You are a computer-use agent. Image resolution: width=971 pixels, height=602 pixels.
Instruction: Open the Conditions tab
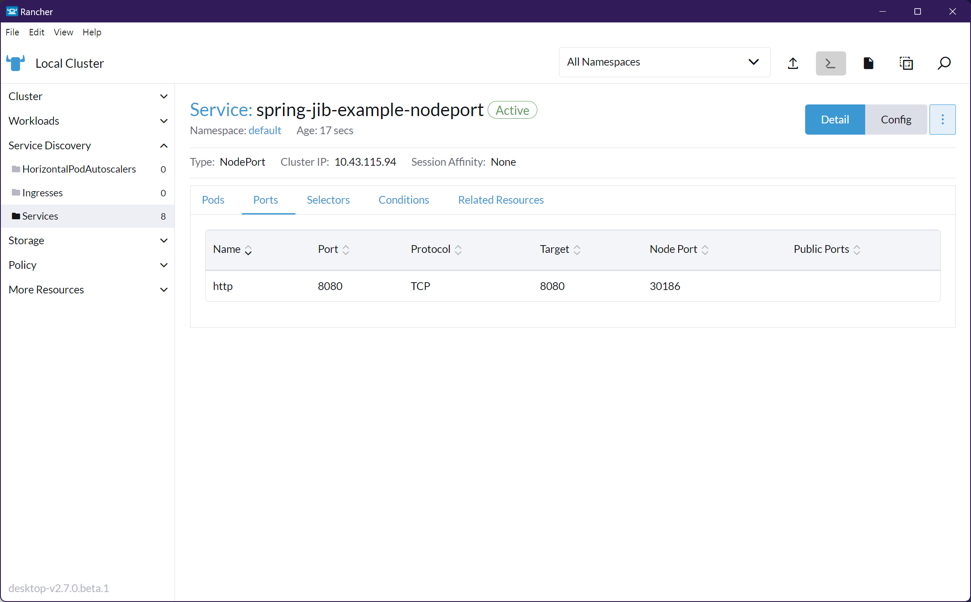coord(404,200)
